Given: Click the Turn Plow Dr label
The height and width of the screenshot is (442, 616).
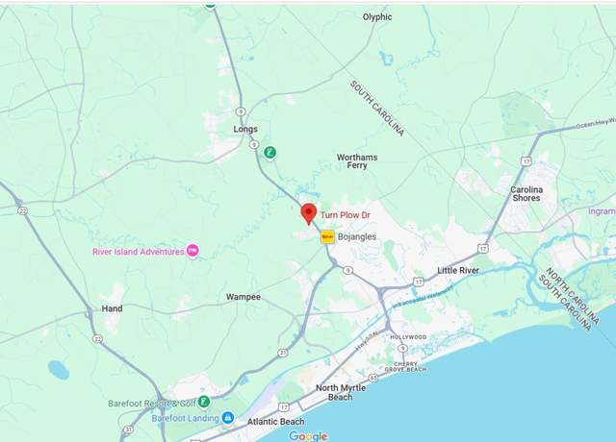Looking at the screenshot, I should click(x=346, y=215).
